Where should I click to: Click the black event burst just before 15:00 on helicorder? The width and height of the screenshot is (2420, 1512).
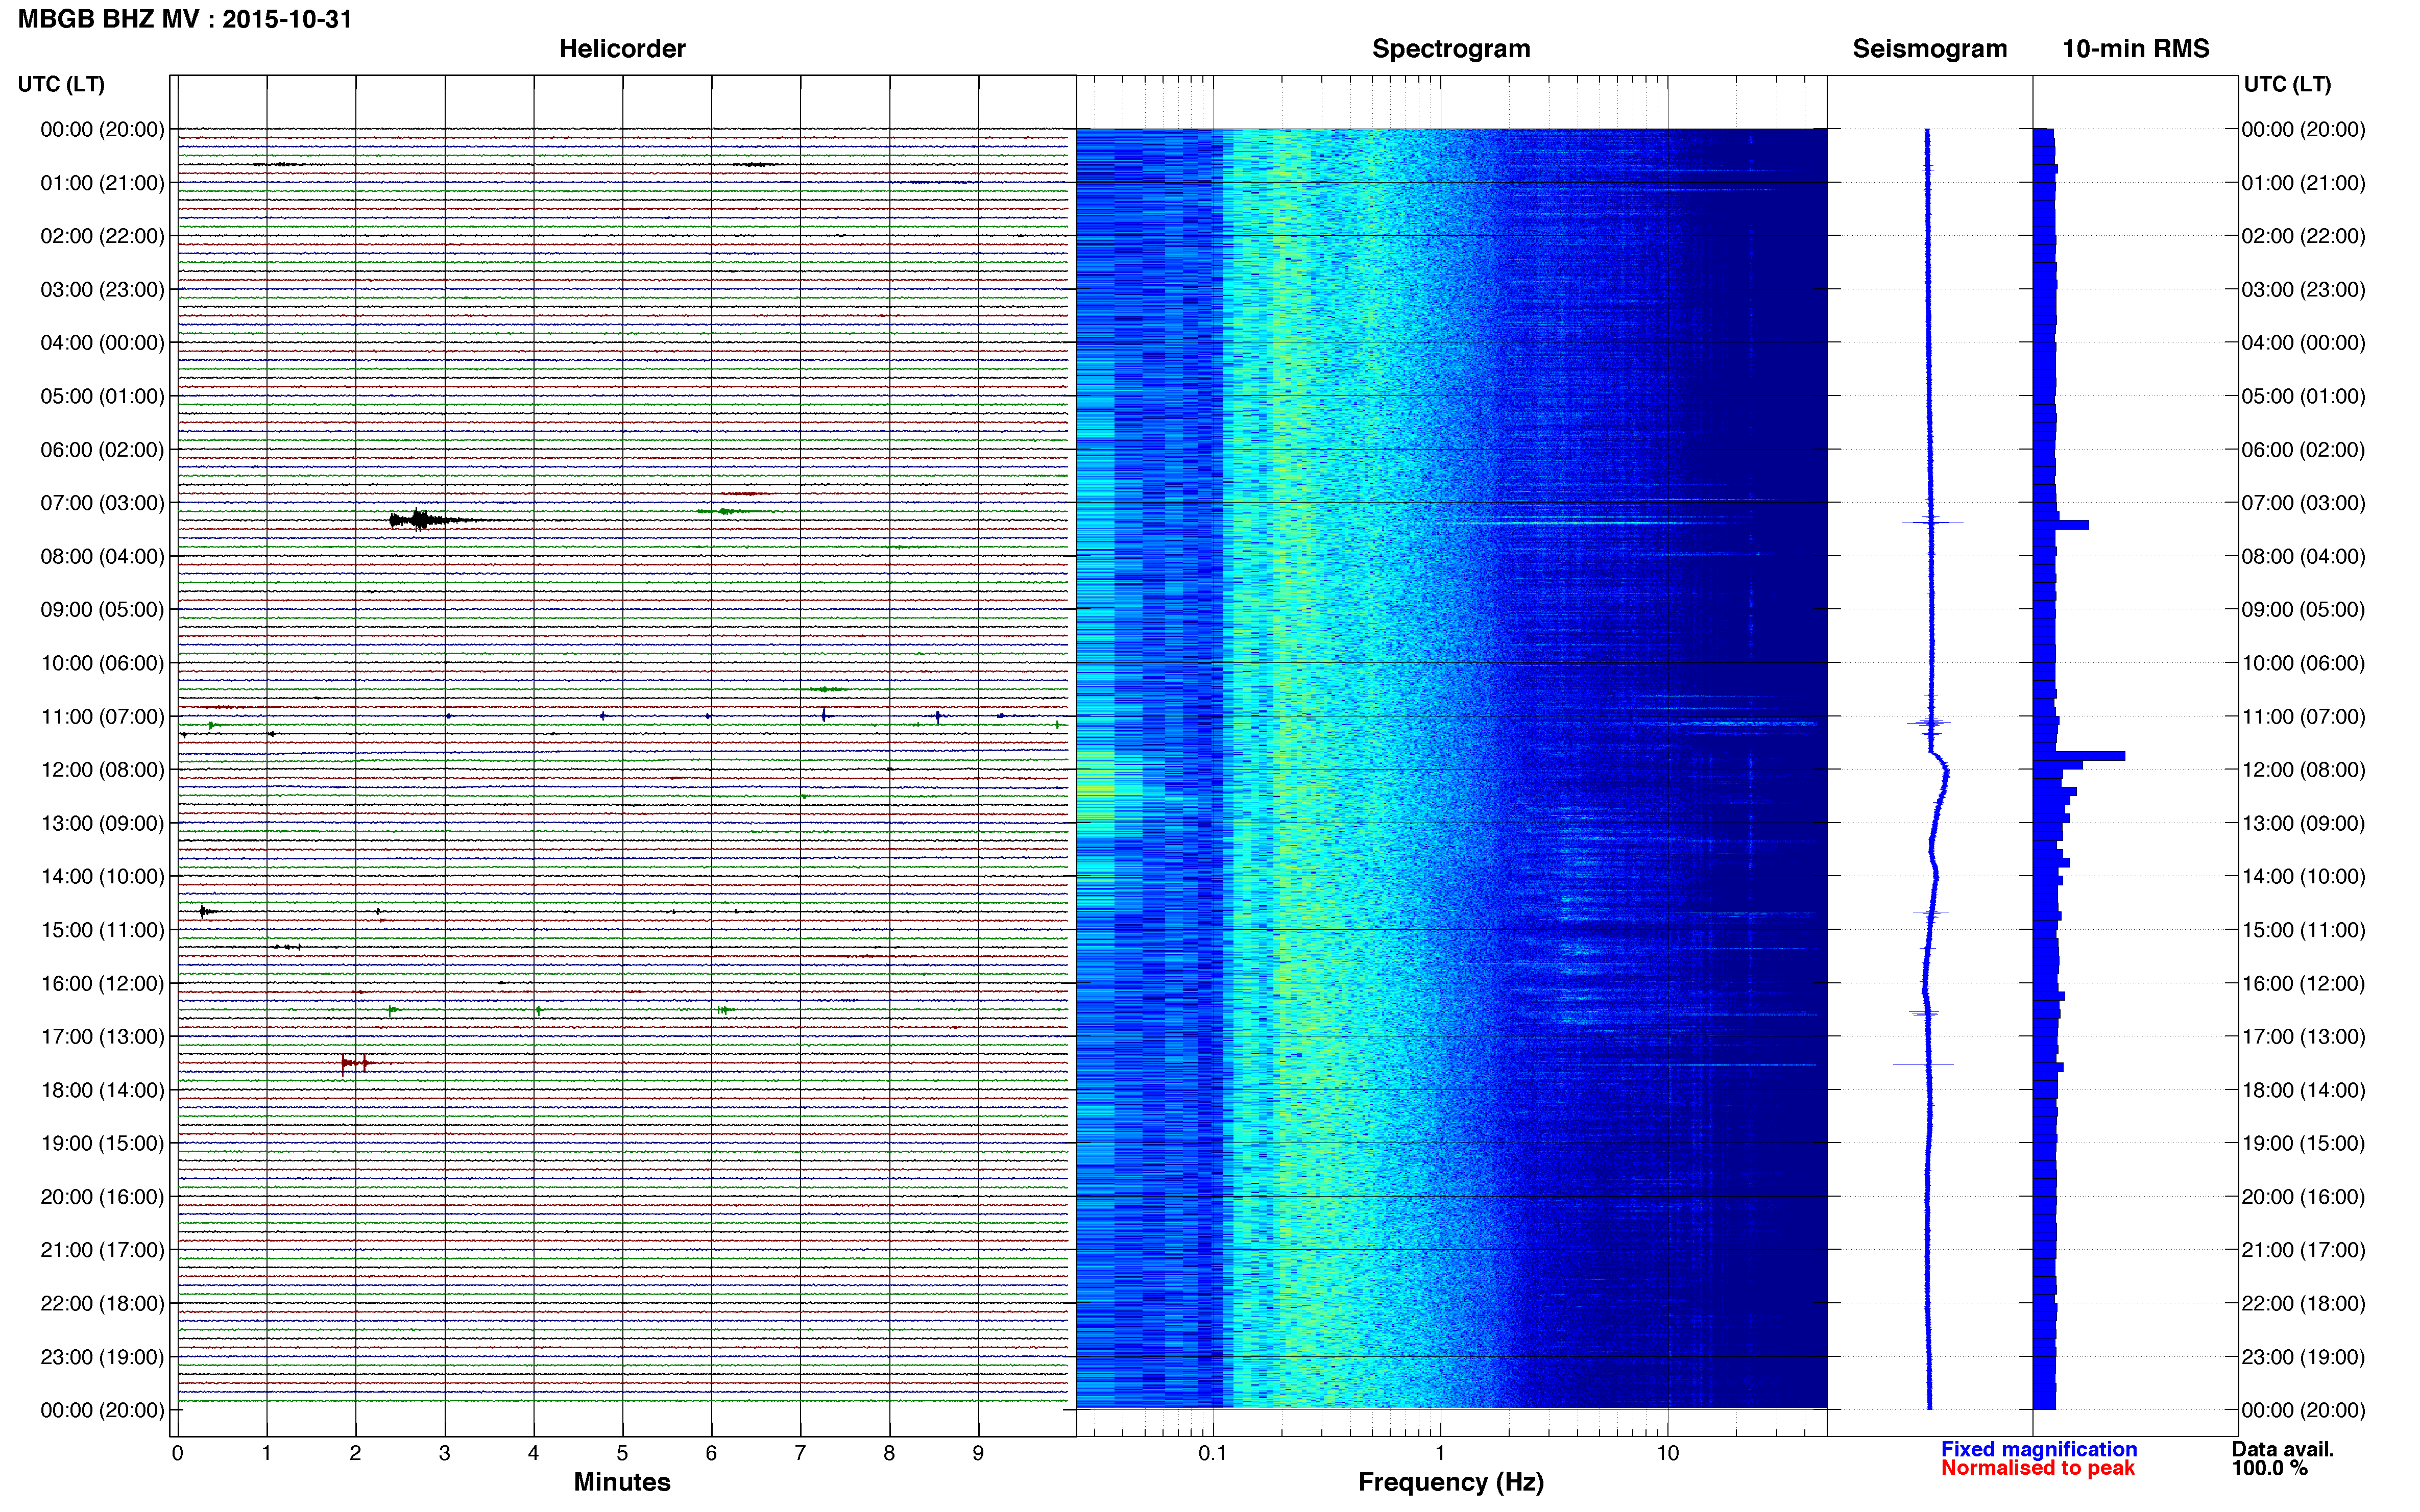click(x=206, y=911)
